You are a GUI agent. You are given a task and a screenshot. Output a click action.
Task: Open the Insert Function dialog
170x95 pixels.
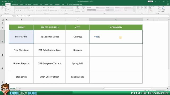tap(24, 16)
